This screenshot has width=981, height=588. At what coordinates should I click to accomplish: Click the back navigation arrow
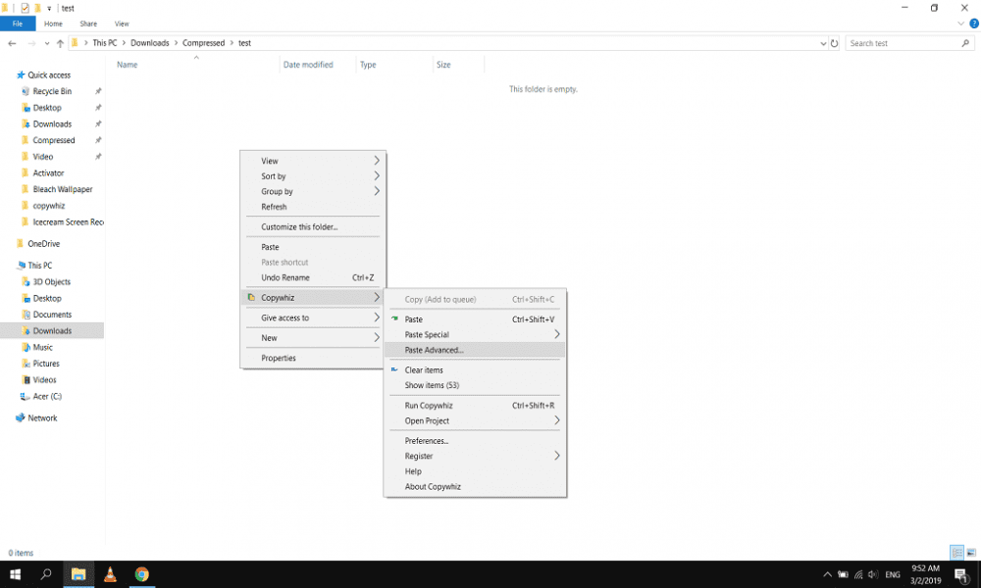pos(13,42)
